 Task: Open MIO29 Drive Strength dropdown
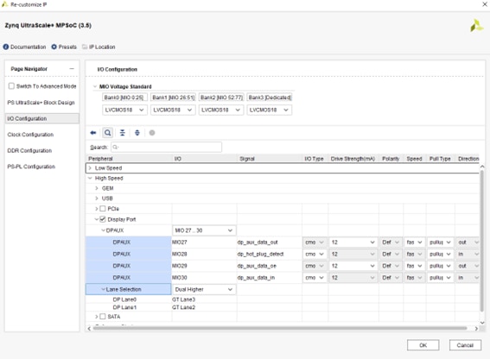[x=353, y=266]
